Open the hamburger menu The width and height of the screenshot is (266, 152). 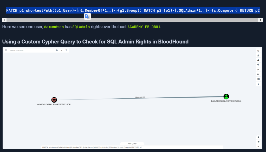click(6, 50)
